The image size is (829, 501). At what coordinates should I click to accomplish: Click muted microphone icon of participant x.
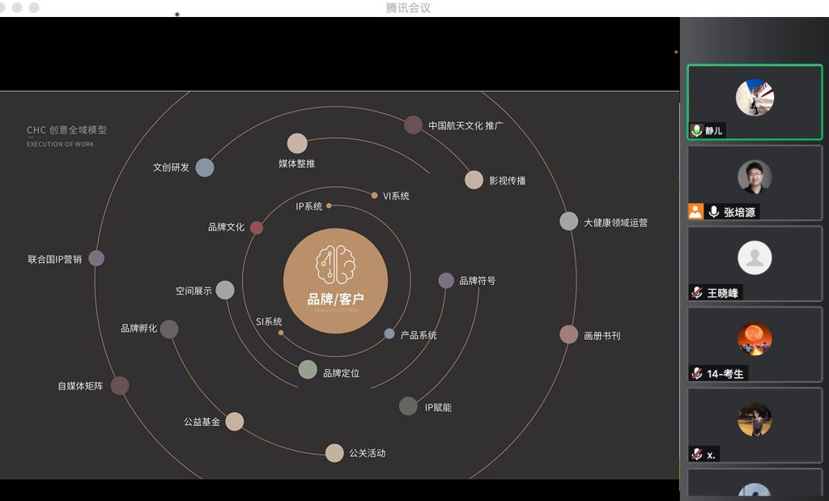pyautogui.click(x=696, y=454)
